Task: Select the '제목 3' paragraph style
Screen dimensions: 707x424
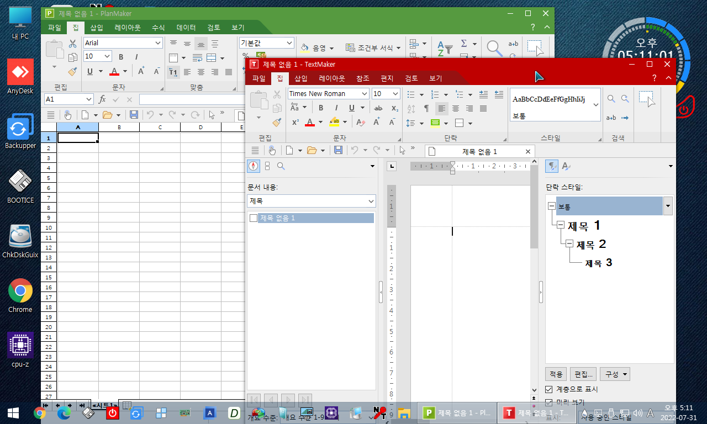Action: 599,263
